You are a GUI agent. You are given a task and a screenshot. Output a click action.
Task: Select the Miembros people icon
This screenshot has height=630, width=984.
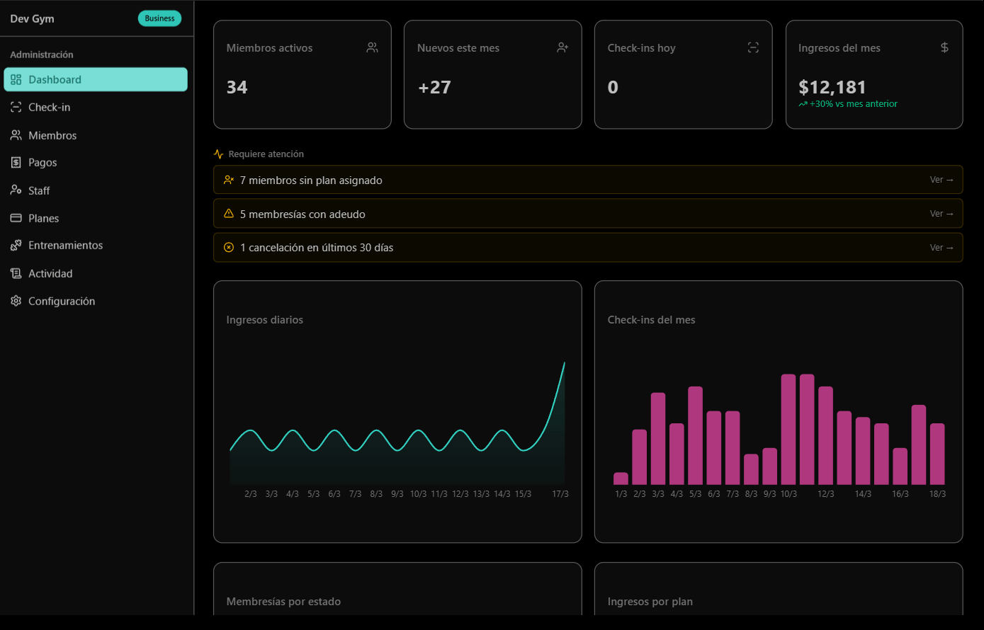pyautogui.click(x=15, y=134)
